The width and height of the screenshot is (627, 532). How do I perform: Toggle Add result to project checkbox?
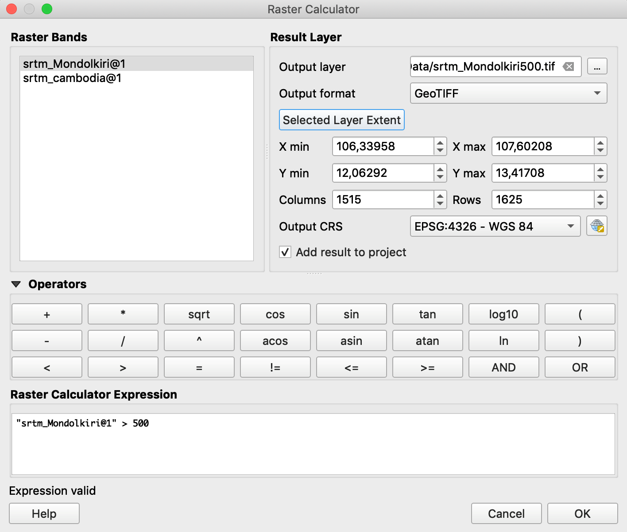point(285,252)
